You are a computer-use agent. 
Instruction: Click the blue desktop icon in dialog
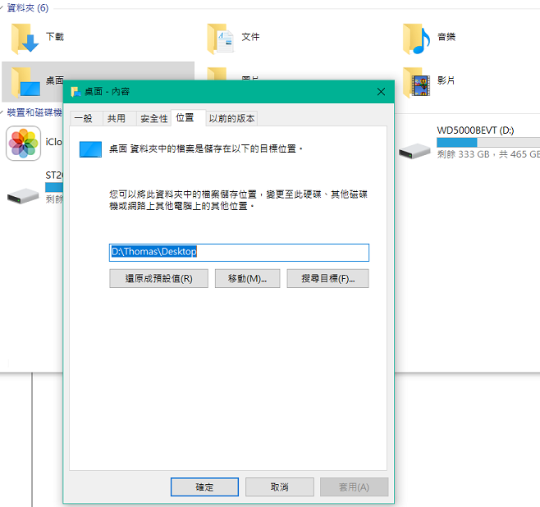point(90,149)
